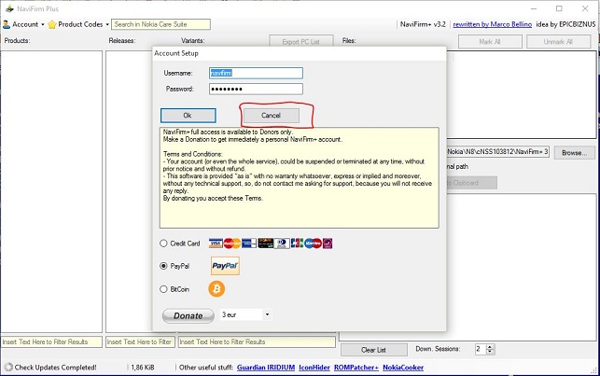Click the Bitcoin logo icon

216,289
